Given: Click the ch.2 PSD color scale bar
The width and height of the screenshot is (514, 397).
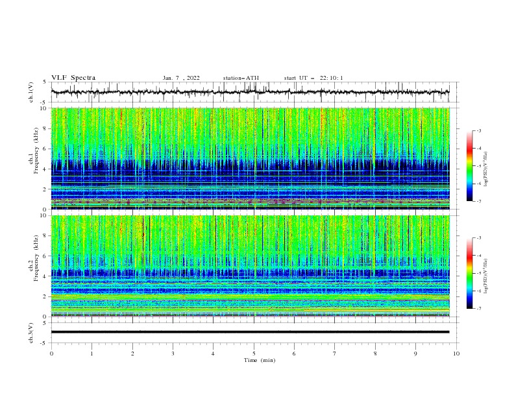Looking at the screenshot, I should pos(470,273).
